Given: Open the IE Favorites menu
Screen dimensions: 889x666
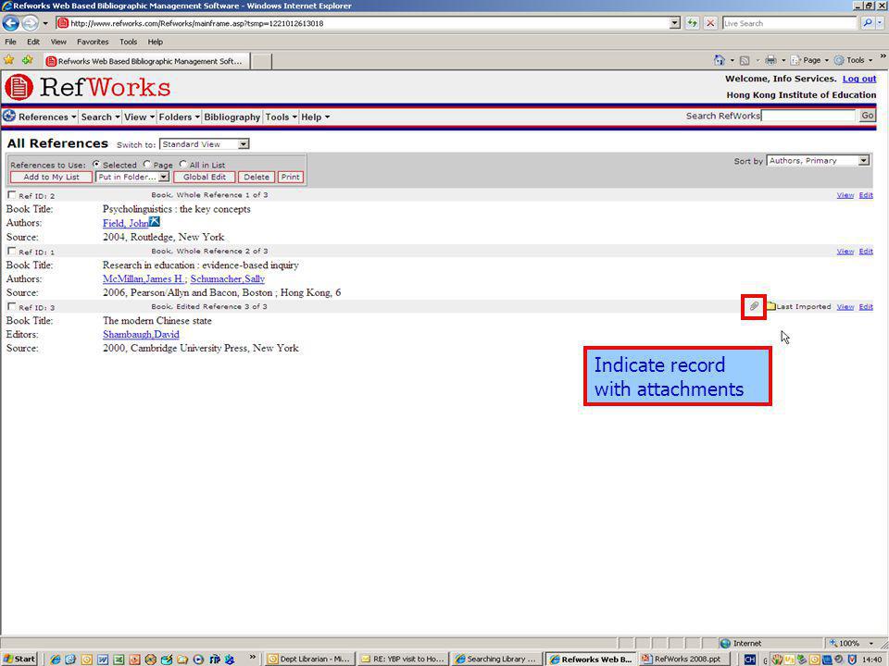Looking at the screenshot, I should coord(93,42).
